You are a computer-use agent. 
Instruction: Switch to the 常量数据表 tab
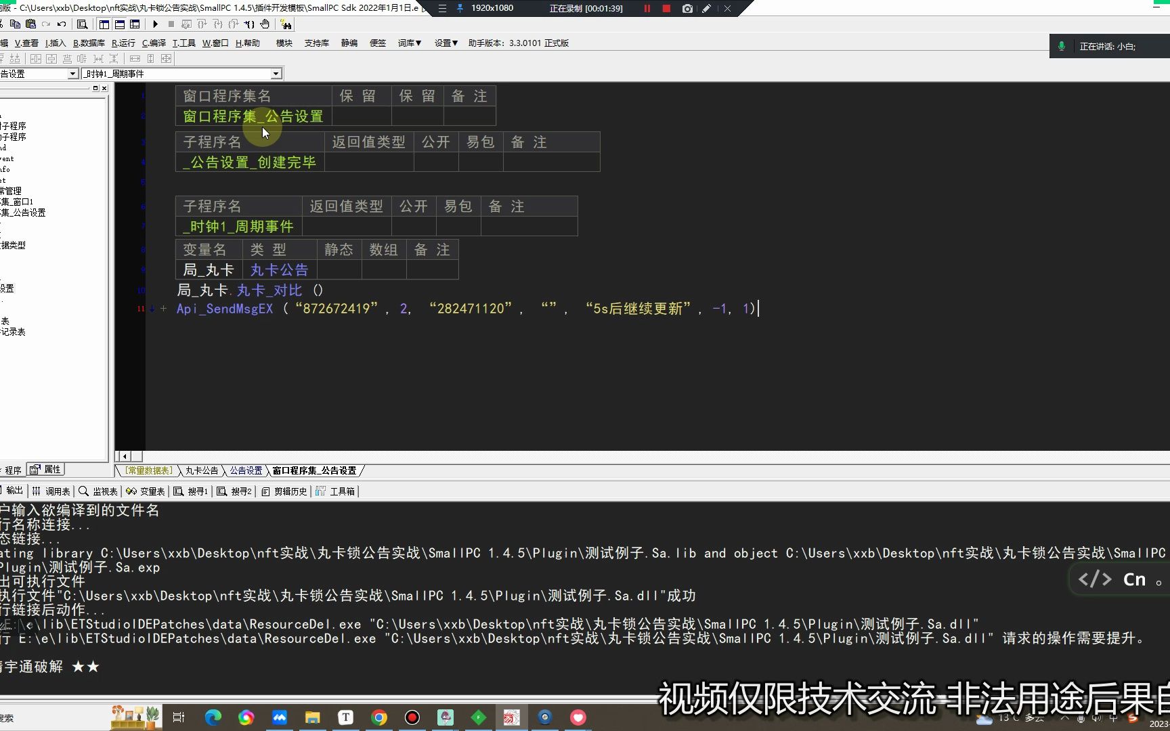coord(149,470)
